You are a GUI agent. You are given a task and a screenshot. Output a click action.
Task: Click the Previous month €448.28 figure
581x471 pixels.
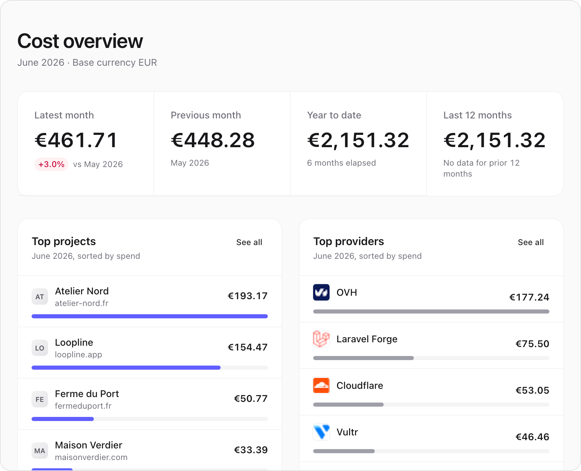coord(213,140)
